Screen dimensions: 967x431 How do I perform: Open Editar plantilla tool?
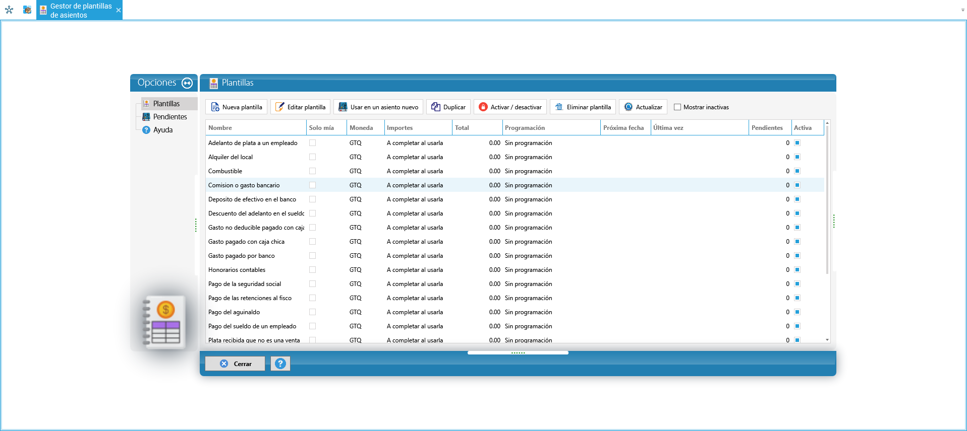pyautogui.click(x=301, y=107)
